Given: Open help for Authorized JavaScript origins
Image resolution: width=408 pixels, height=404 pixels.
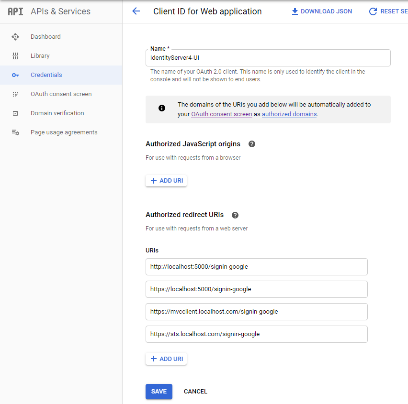Looking at the screenshot, I should pos(252,144).
